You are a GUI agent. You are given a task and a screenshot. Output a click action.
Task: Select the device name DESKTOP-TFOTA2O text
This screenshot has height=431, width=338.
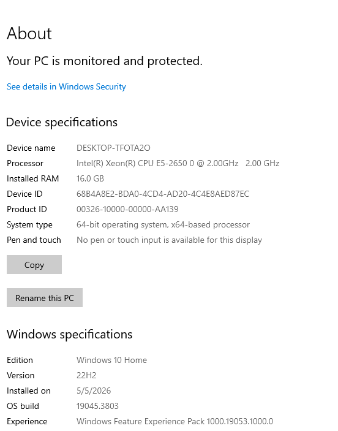113,148
